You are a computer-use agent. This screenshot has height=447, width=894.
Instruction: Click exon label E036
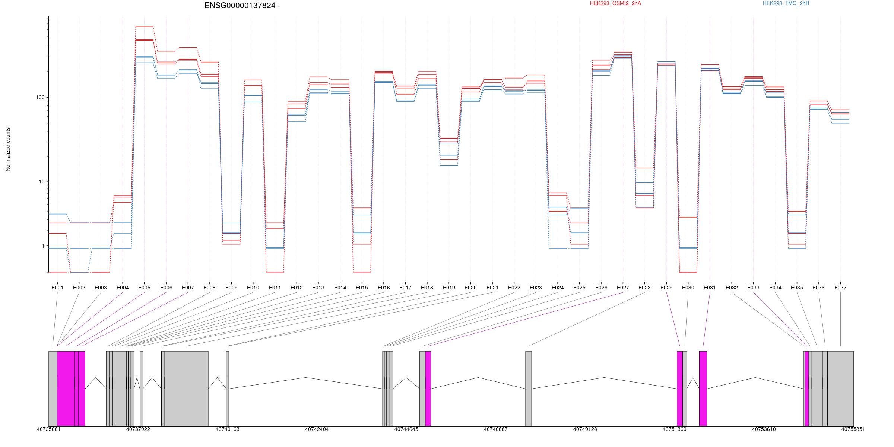click(x=819, y=288)
